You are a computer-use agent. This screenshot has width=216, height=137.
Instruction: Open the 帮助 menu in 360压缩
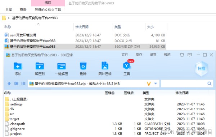(x=167, y=55)
